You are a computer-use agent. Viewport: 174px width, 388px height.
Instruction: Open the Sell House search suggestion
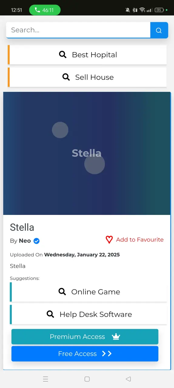click(x=87, y=77)
